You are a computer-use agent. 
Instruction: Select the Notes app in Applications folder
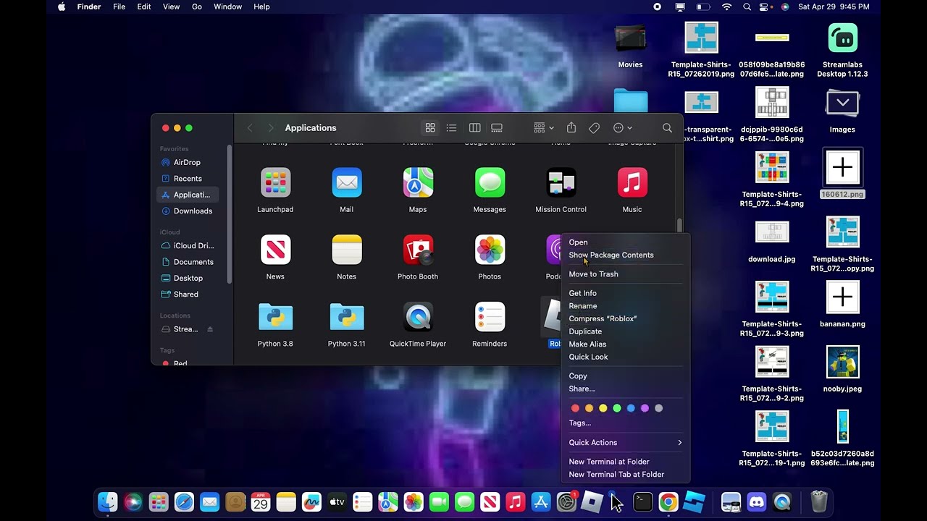point(346,250)
